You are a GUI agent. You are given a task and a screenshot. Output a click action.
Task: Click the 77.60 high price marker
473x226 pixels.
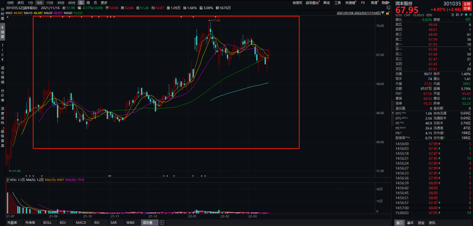[x=215, y=20]
